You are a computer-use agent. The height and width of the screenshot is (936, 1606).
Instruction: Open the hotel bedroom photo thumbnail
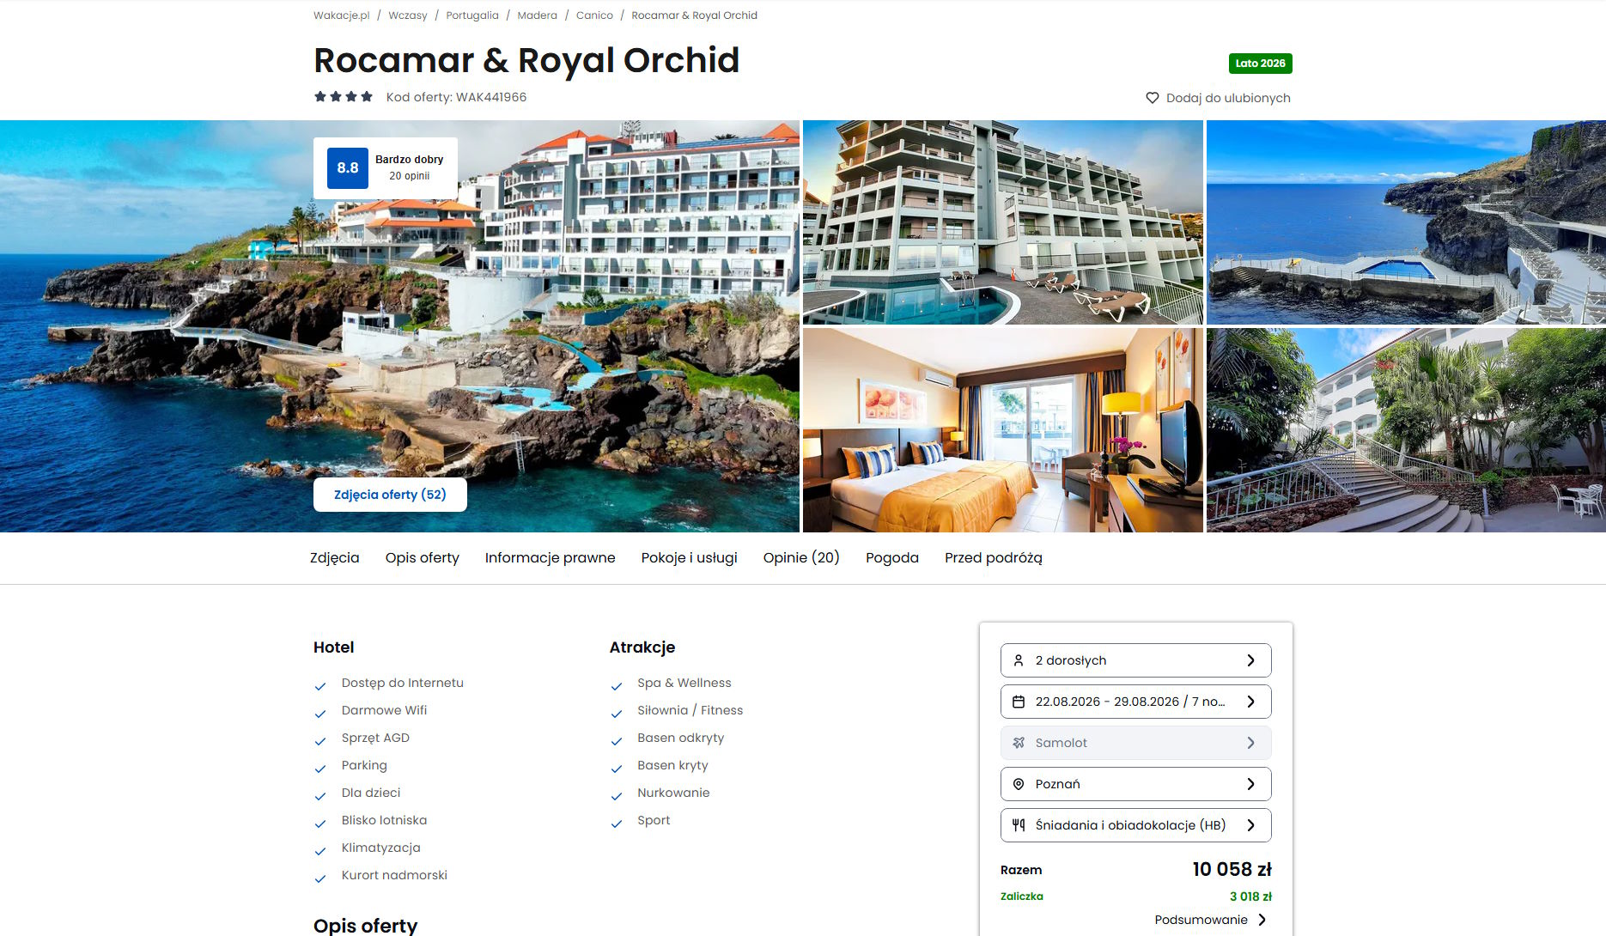pos(1002,430)
